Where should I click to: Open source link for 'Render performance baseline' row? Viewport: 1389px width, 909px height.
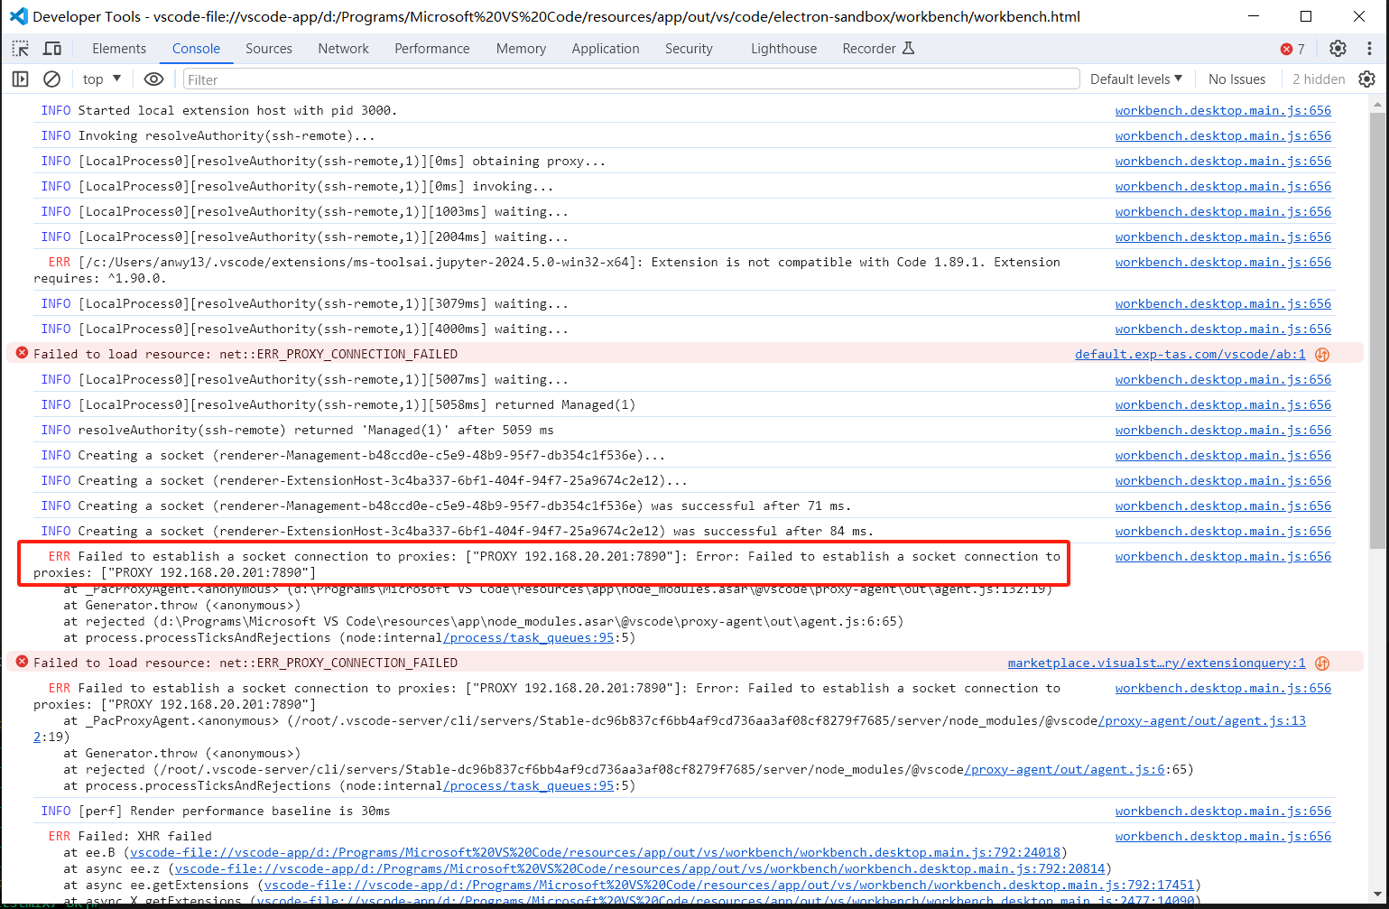click(1223, 811)
